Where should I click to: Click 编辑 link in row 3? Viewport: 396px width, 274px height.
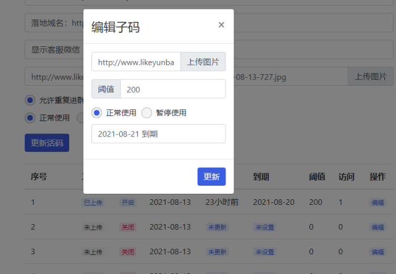click(377, 252)
